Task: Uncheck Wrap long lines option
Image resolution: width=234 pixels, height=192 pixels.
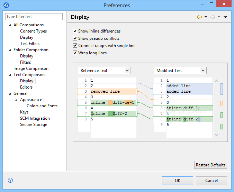Action: click(75, 53)
